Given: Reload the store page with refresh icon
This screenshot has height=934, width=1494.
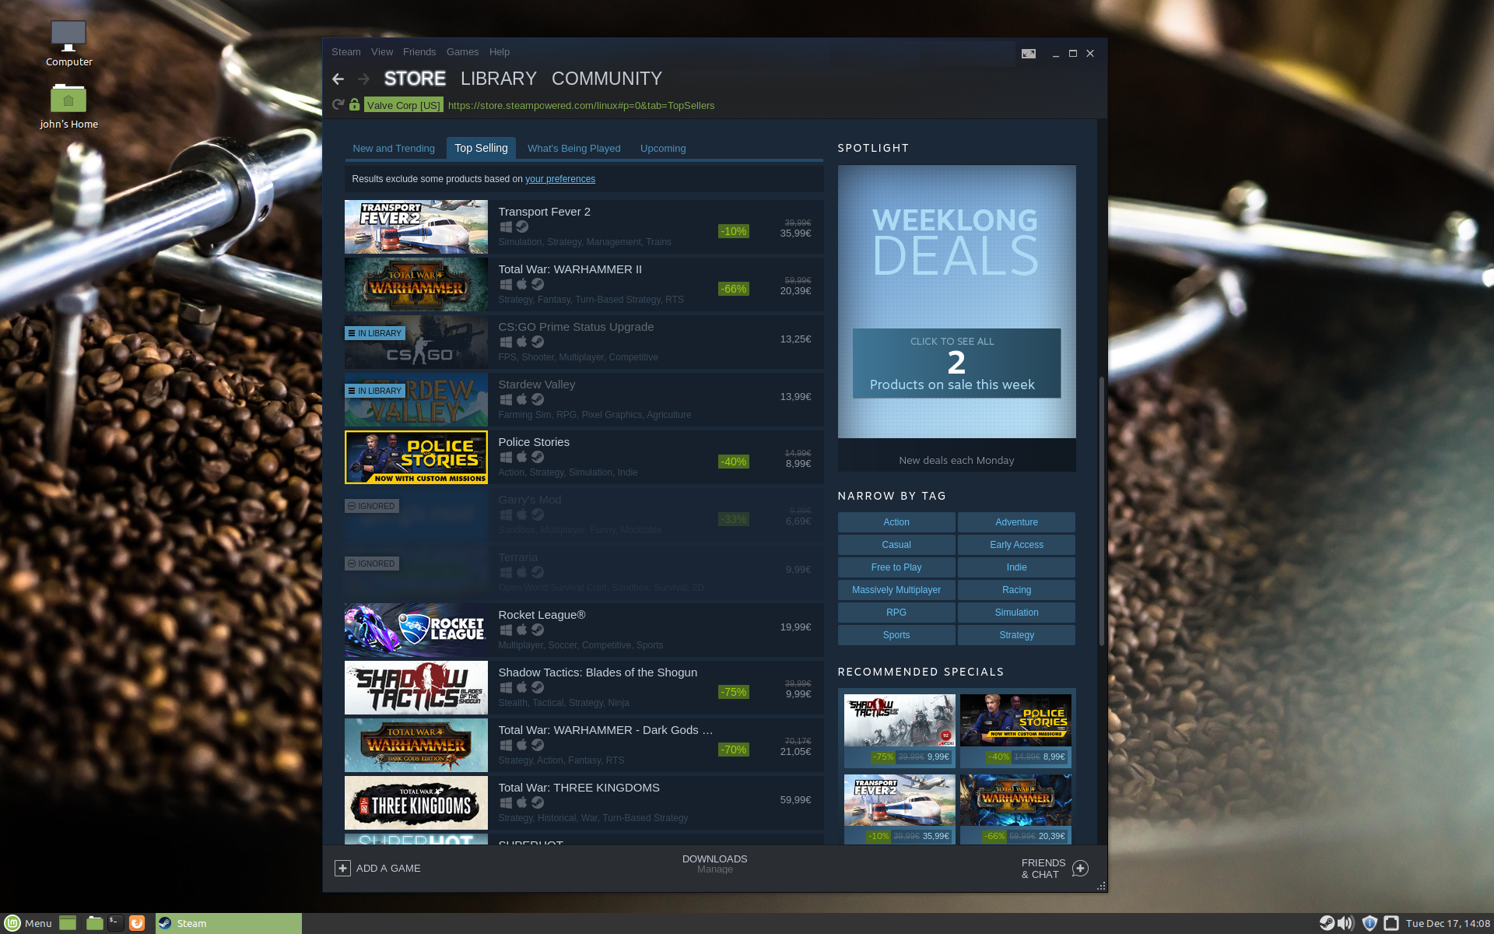Looking at the screenshot, I should 338,104.
